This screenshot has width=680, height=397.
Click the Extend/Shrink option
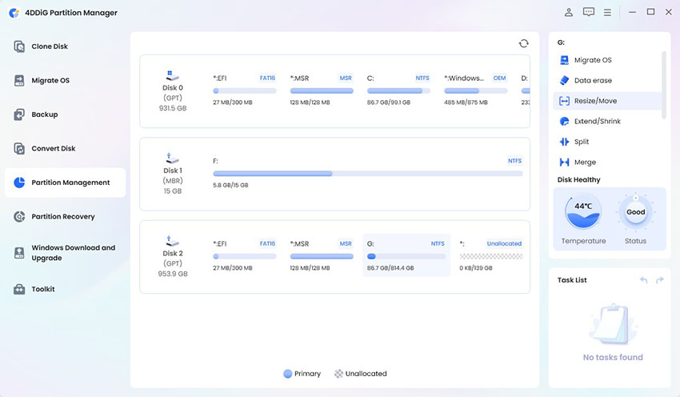click(597, 122)
